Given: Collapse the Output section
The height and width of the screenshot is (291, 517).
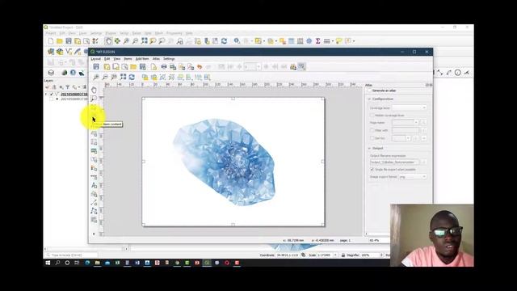Looking at the screenshot, I should [369, 149].
